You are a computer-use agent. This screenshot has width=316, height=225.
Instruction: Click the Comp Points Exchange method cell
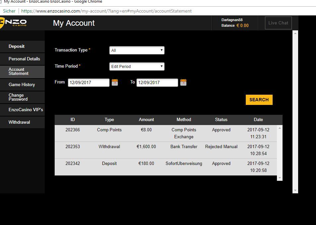[x=184, y=133]
